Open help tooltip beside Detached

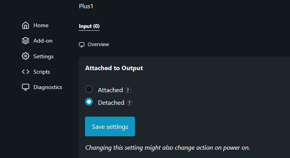[x=129, y=103]
